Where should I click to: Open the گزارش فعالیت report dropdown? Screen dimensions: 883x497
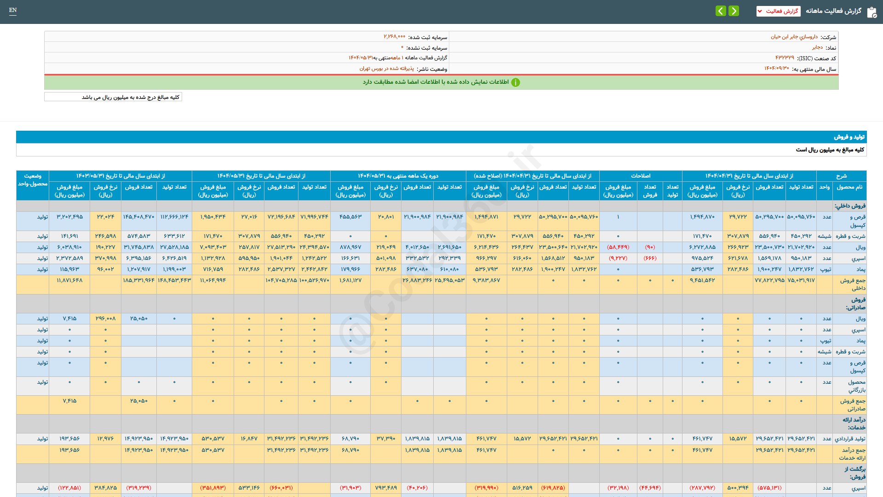[x=778, y=11]
